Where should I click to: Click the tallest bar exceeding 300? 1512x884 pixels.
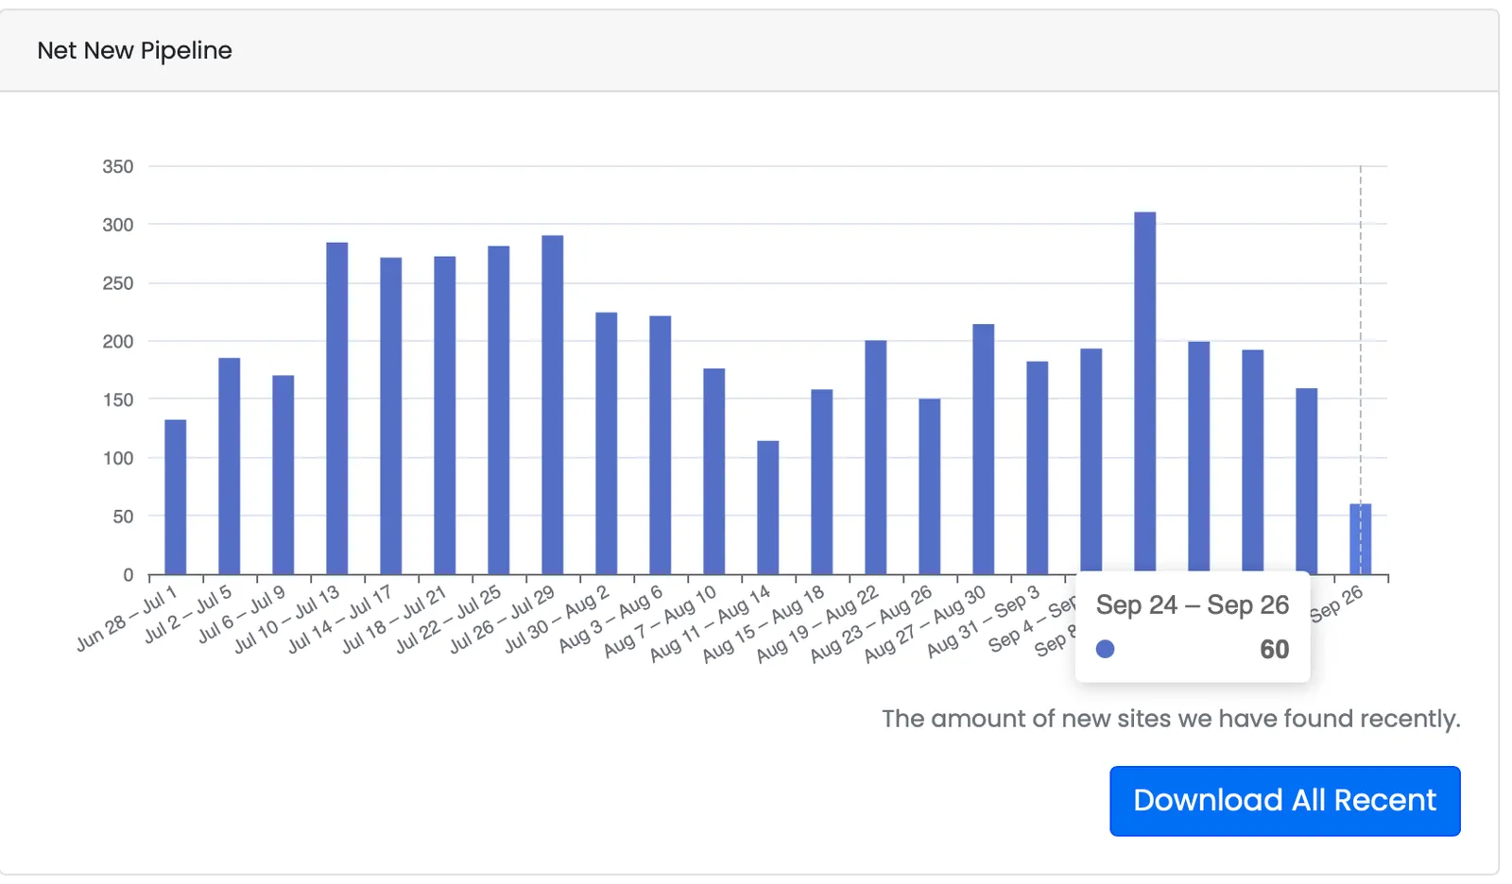1144,393
